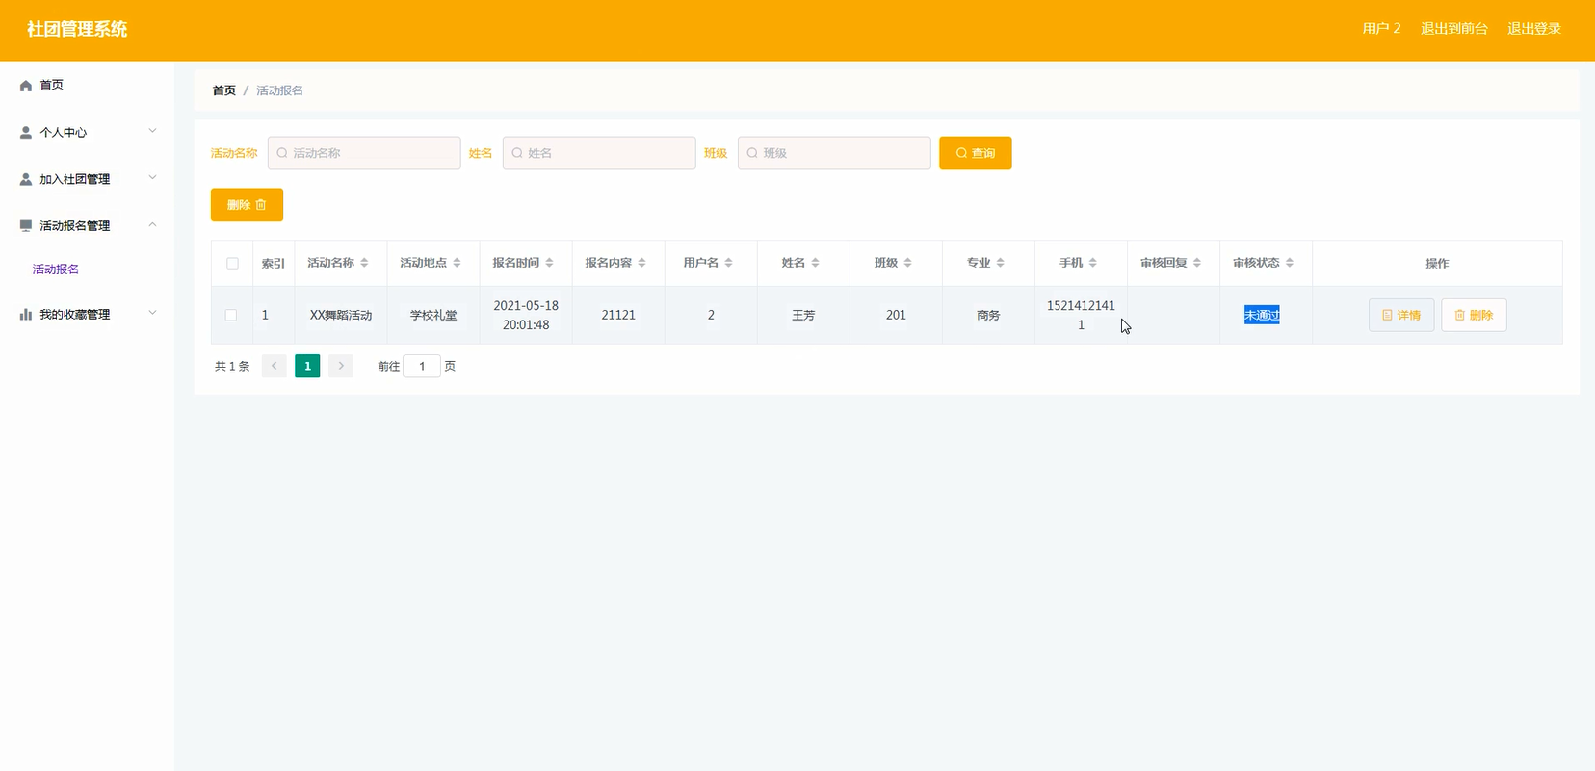Expand the 个人中心 menu chevron
1595x771 pixels.
pyautogui.click(x=152, y=131)
